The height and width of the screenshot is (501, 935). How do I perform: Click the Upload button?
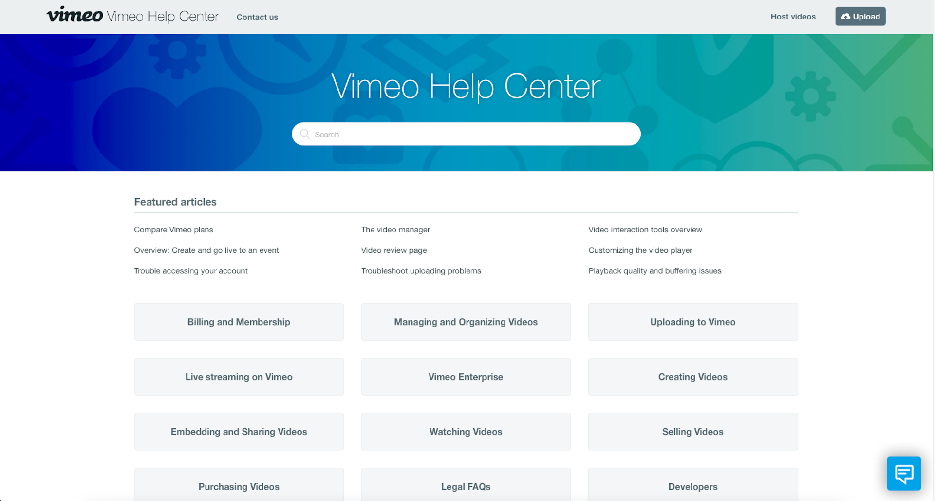coord(860,17)
